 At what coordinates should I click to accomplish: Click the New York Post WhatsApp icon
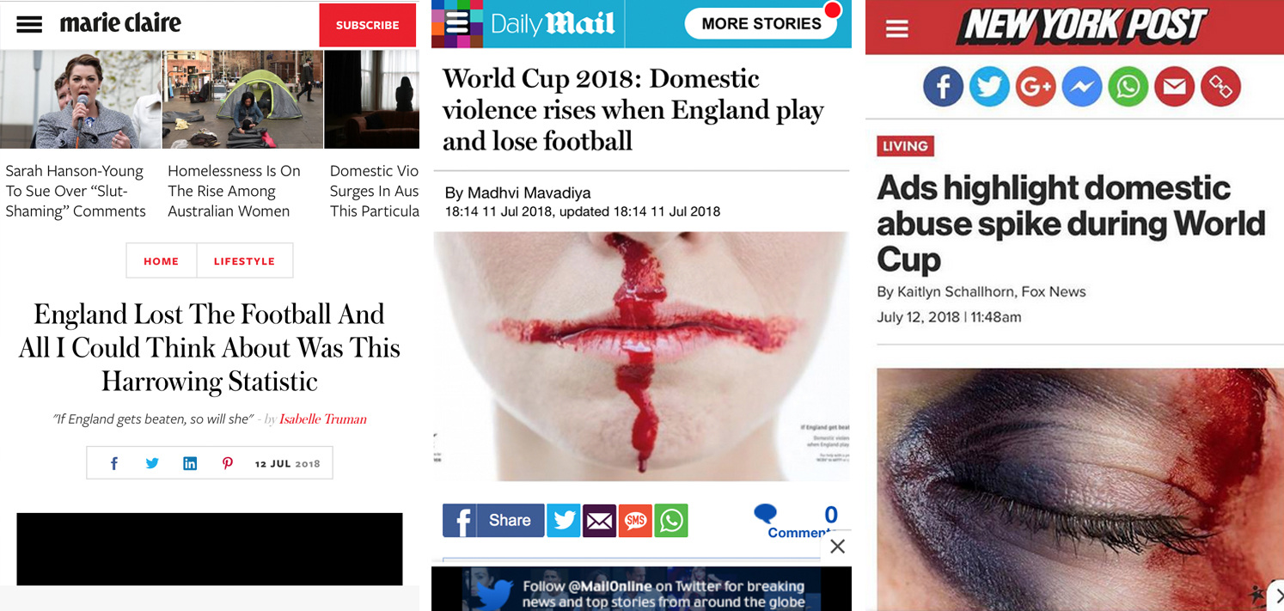(1128, 87)
